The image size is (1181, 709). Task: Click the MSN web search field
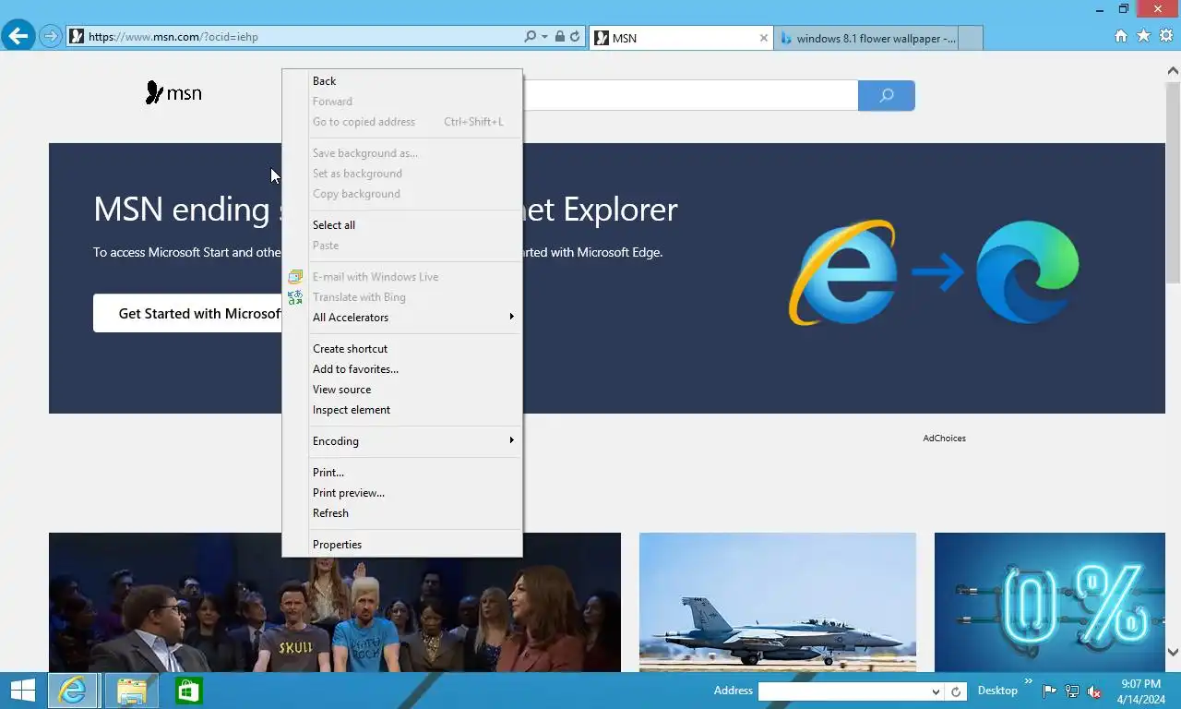click(690, 95)
